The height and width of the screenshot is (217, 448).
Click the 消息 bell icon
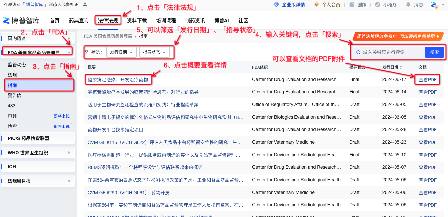tap(408, 5)
